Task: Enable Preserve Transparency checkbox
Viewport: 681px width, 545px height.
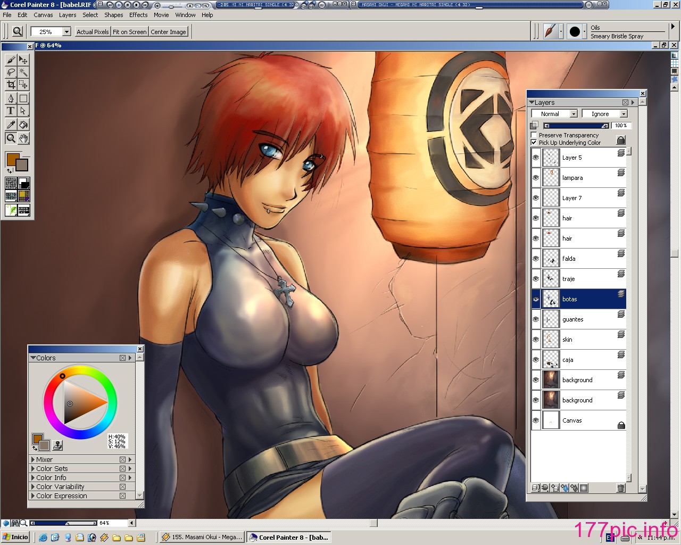Action: point(534,135)
